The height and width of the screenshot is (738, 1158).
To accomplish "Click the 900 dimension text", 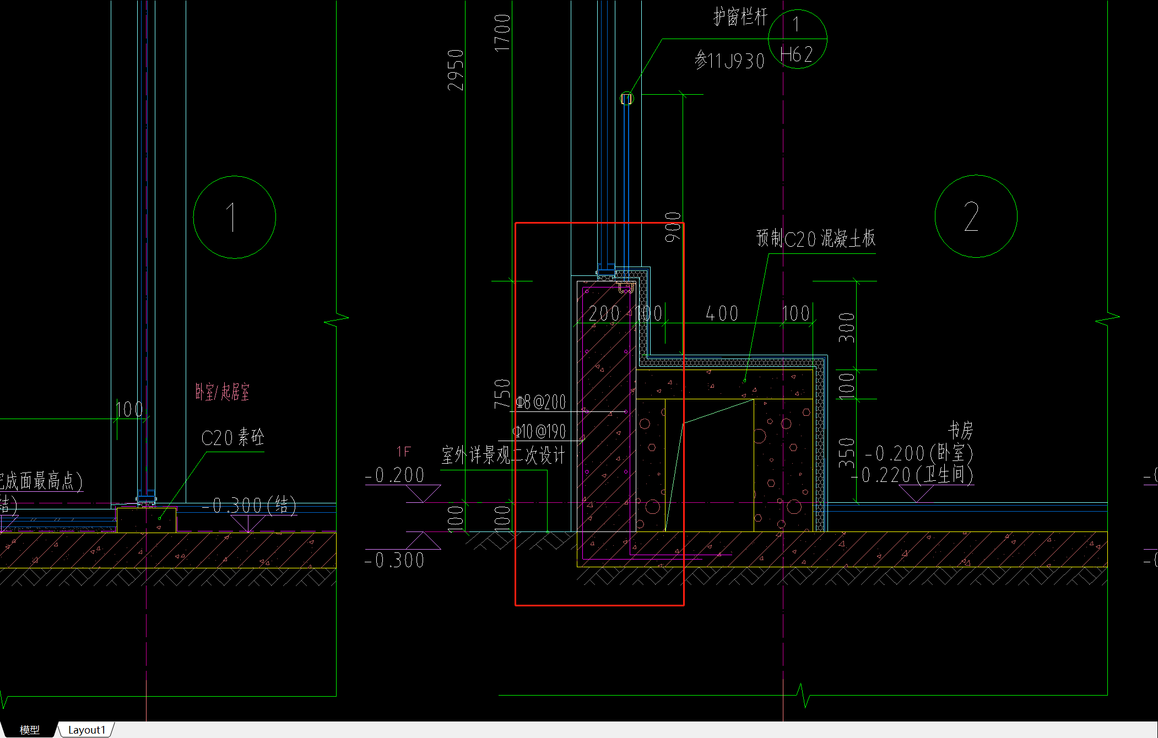I will pyautogui.click(x=673, y=227).
